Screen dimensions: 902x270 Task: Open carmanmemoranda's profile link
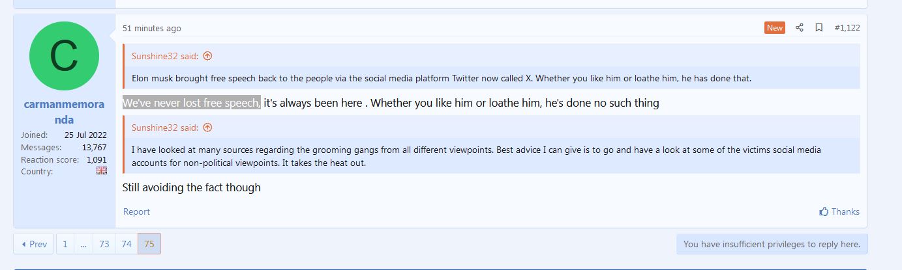pos(64,111)
